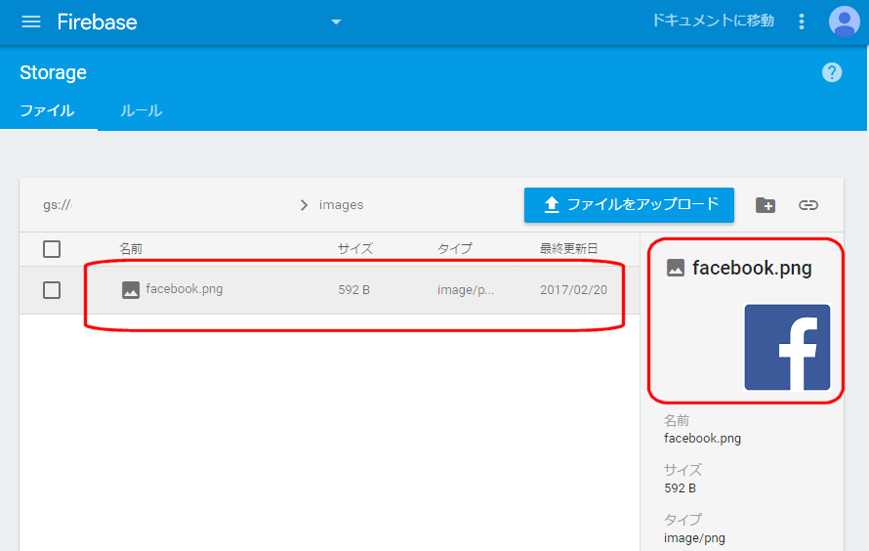Click image icon beside detail panel title

coord(675,268)
